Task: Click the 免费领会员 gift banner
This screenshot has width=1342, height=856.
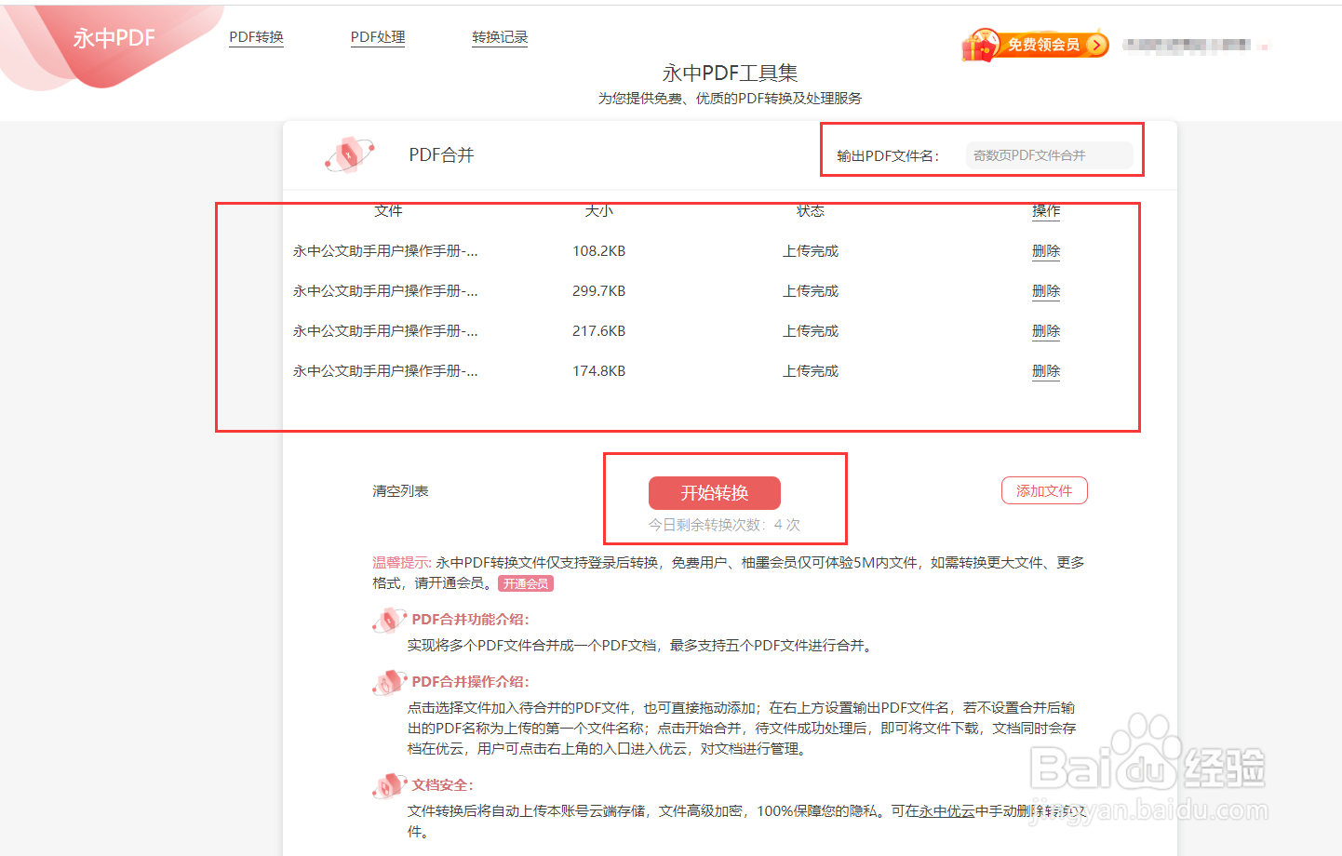Action: click(1035, 45)
